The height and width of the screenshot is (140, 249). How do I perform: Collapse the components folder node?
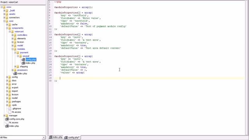(x=7, y=28)
